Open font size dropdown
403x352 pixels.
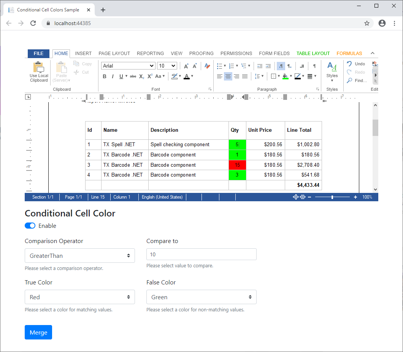pyautogui.click(x=167, y=66)
